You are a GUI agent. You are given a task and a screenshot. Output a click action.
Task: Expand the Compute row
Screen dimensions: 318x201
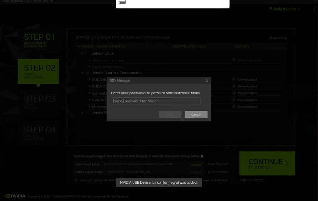(x=89, y=93)
